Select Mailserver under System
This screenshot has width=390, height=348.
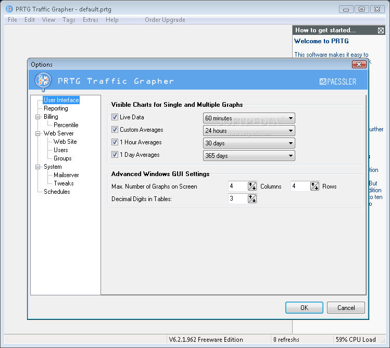coord(66,175)
